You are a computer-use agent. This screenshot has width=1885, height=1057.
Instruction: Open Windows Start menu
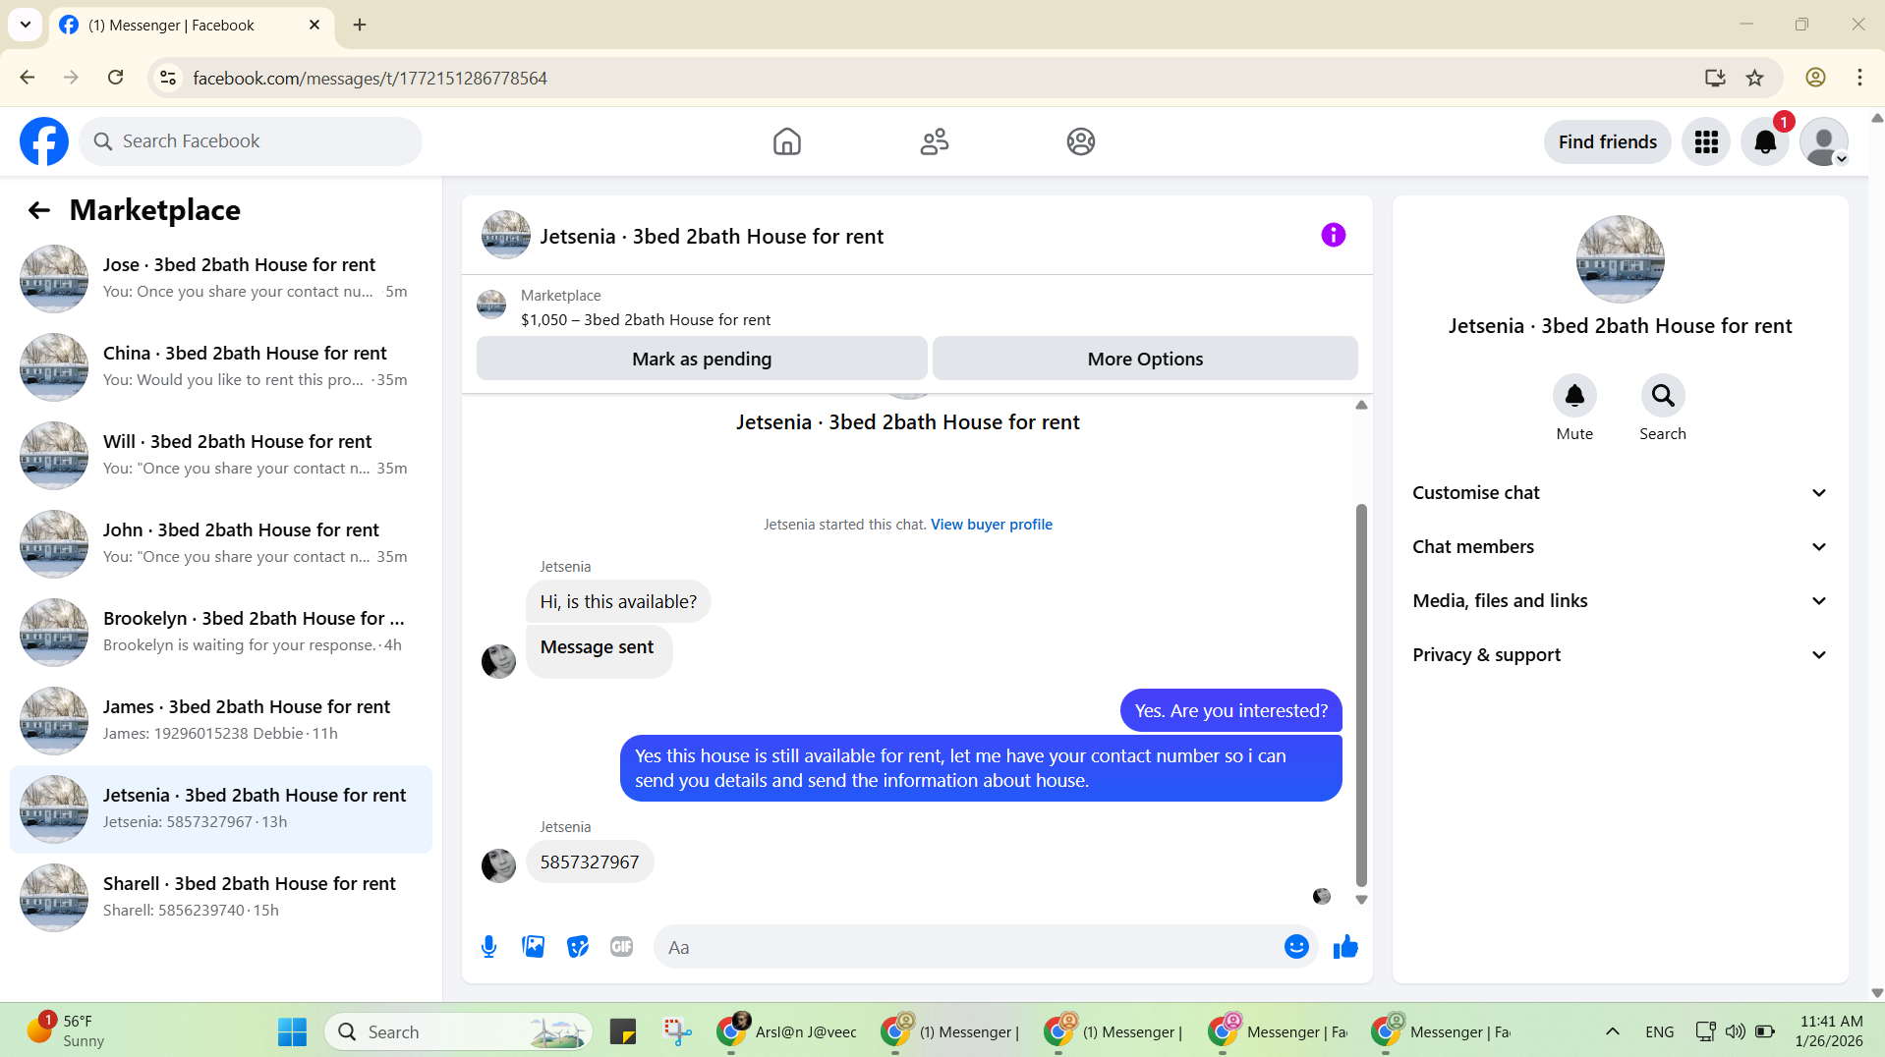[x=292, y=1031]
